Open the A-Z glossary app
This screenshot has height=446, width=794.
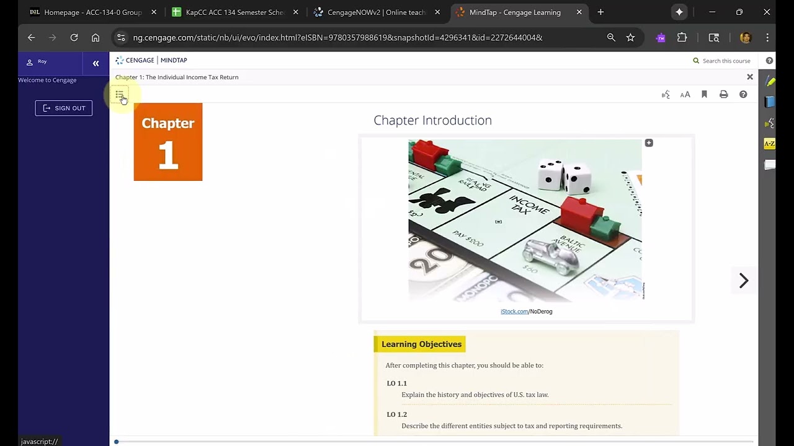[x=770, y=144]
